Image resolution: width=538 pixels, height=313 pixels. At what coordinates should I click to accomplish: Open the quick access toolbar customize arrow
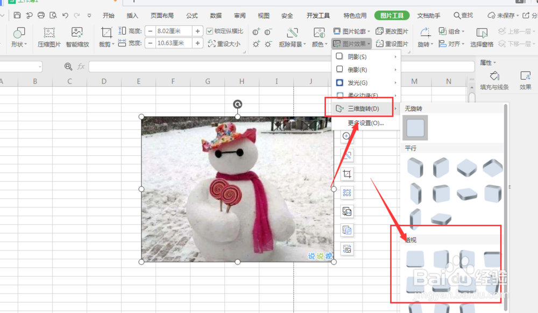(x=89, y=16)
